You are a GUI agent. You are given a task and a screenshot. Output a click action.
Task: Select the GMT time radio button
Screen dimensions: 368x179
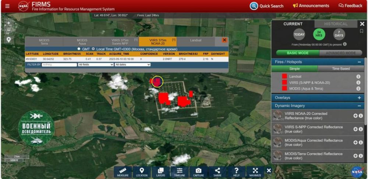point(79,49)
